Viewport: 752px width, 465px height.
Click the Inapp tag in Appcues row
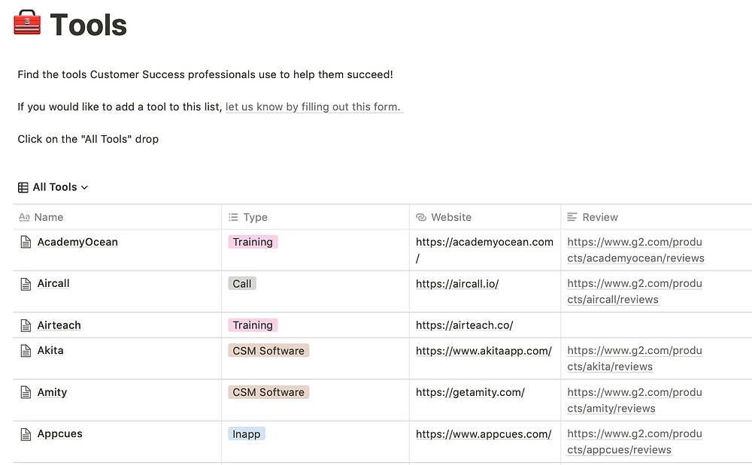(247, 434)
